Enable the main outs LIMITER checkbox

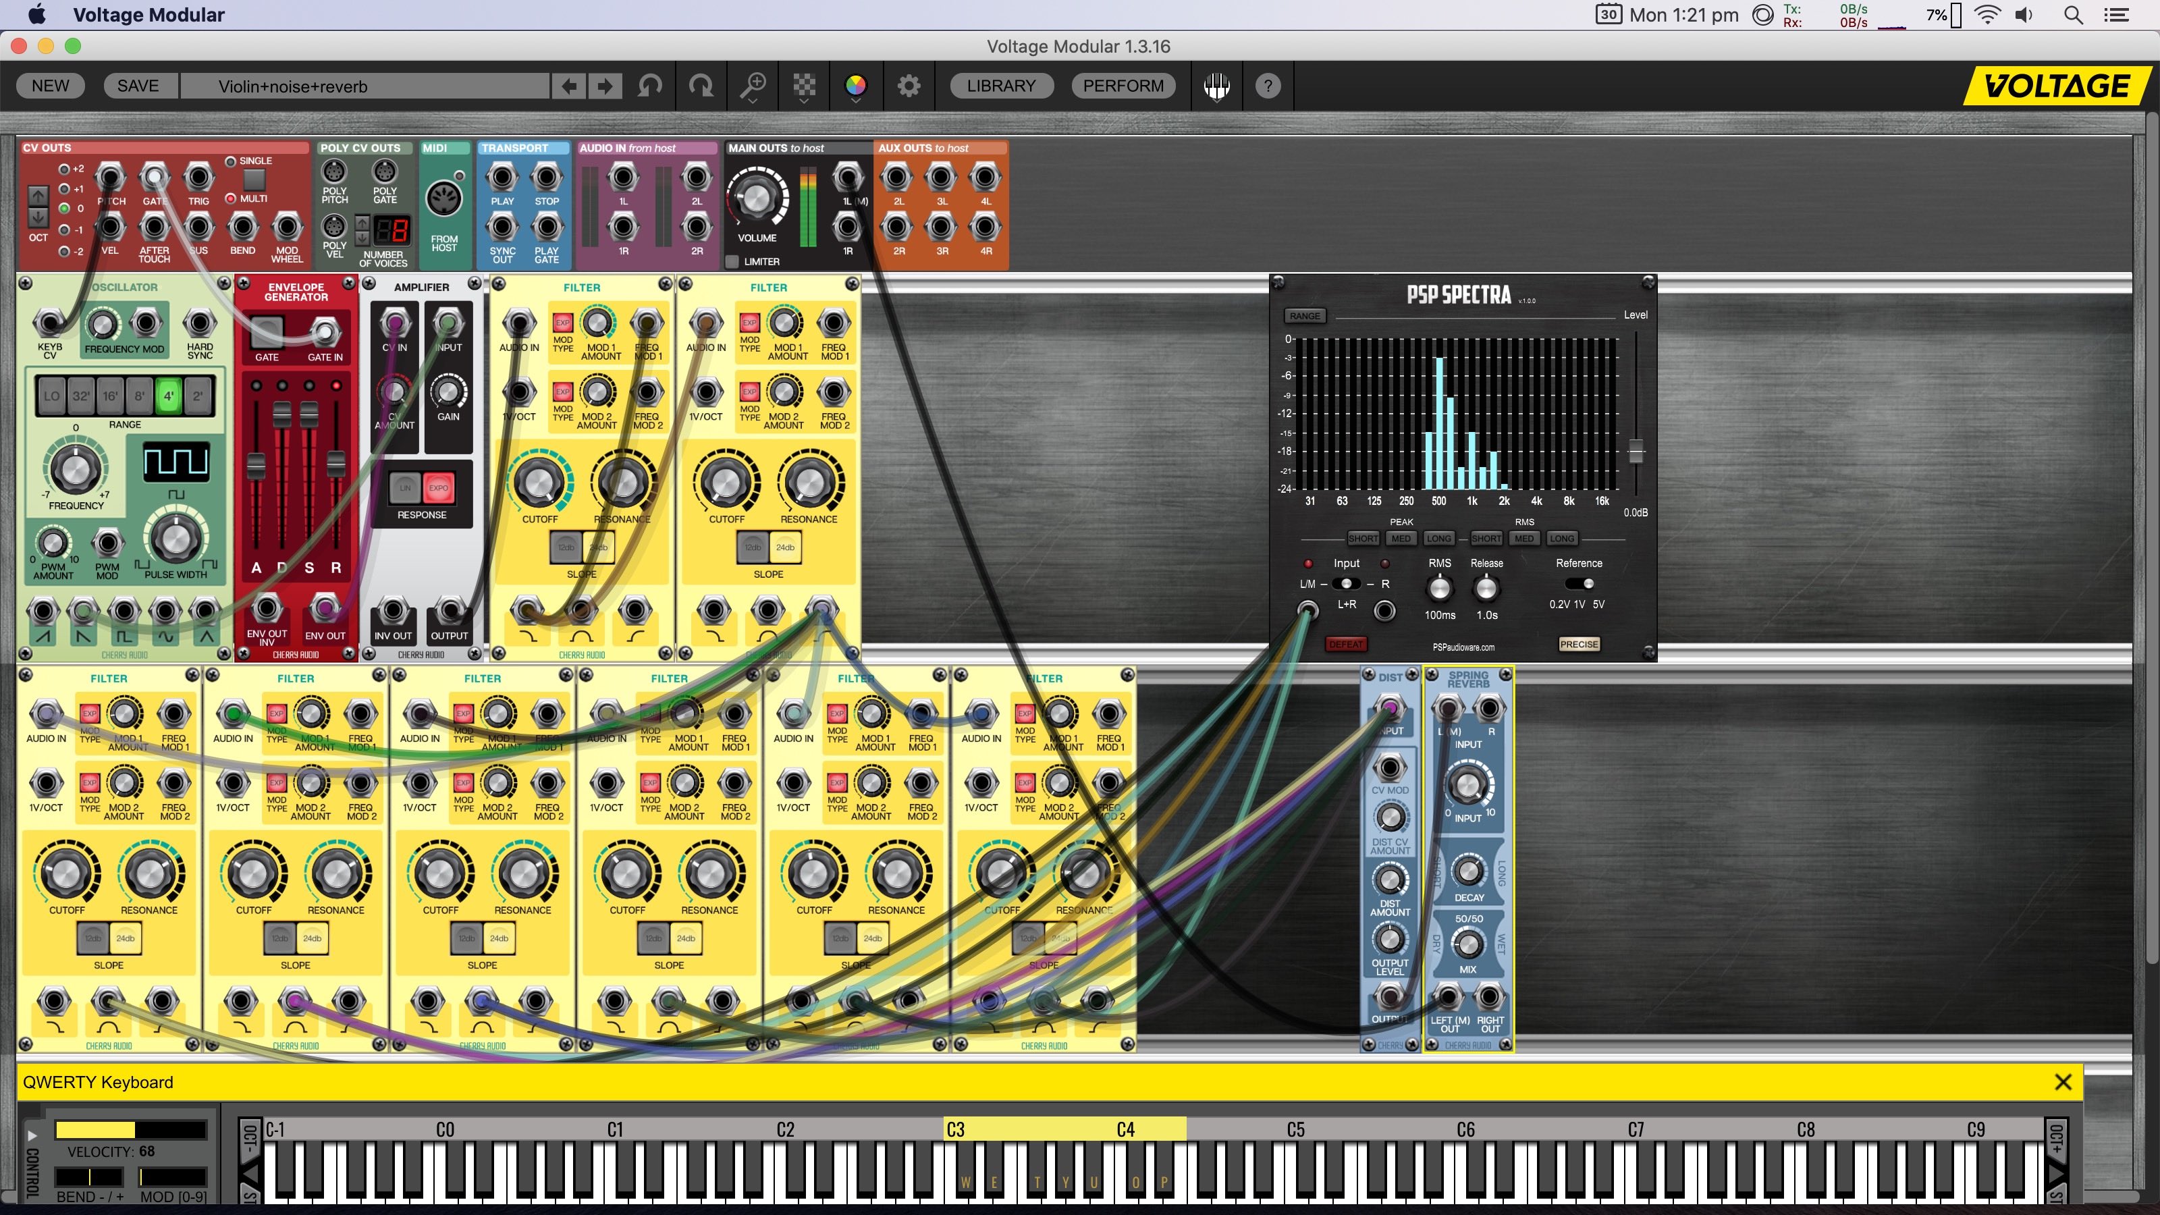point(733,262)
